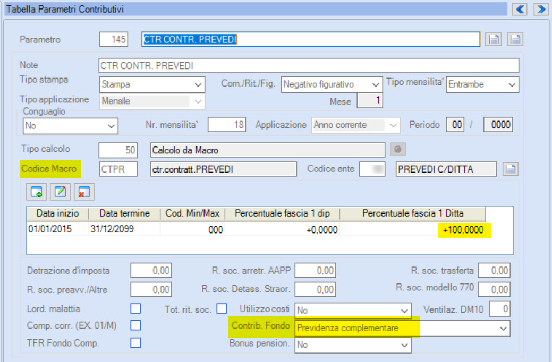Click save icon next to PREVEDI C/DITTA

point(510,169)
